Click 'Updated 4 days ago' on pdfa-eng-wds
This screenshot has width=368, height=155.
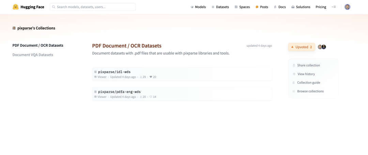[123, 97]
